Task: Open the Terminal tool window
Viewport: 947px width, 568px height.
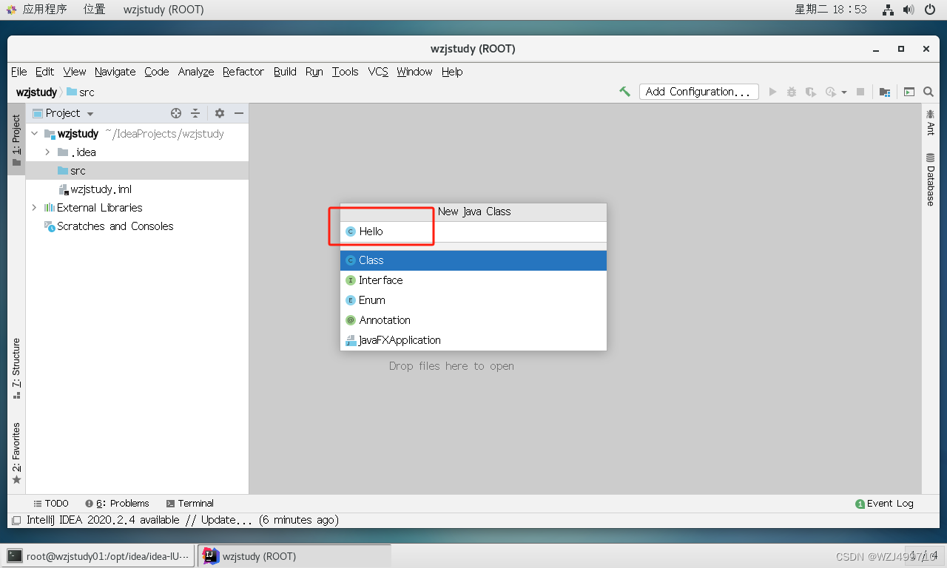Action: tap(190, 503)
